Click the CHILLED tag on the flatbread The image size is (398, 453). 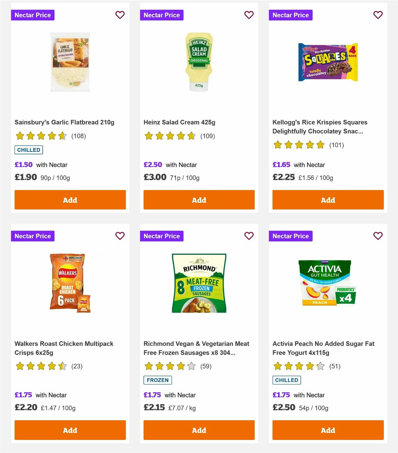(29, 150)
